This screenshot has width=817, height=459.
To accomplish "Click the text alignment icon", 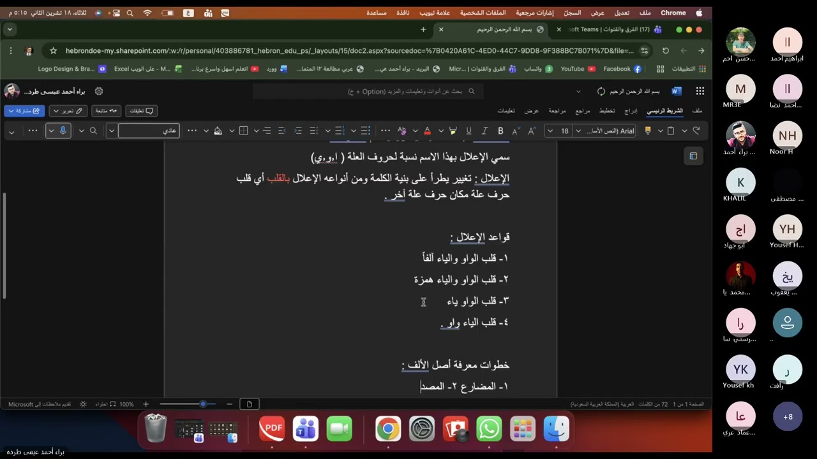I will 267,131.
